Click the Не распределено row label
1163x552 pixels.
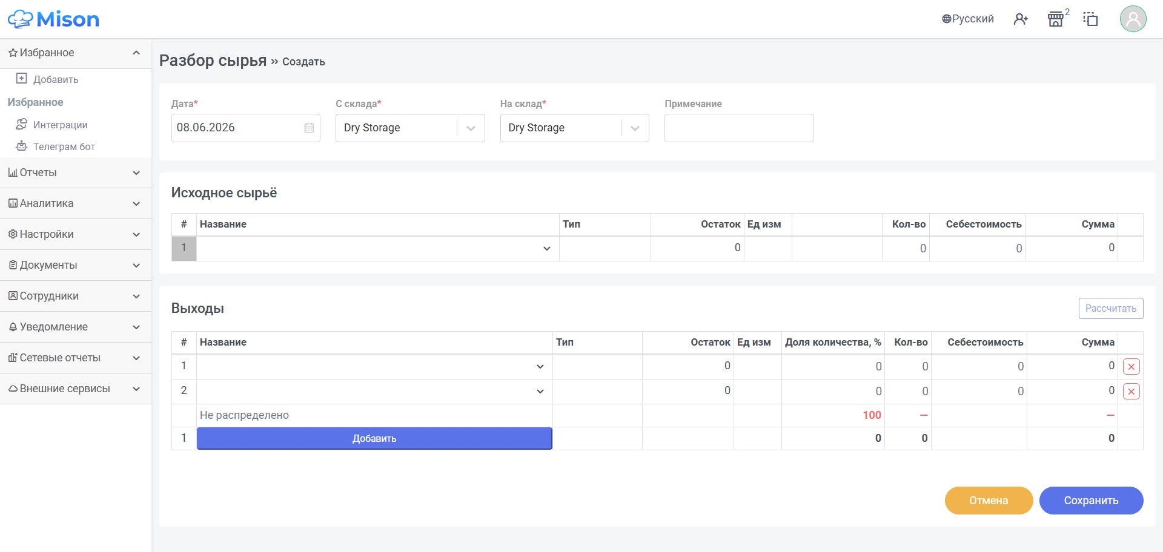[x=244, y=415]
